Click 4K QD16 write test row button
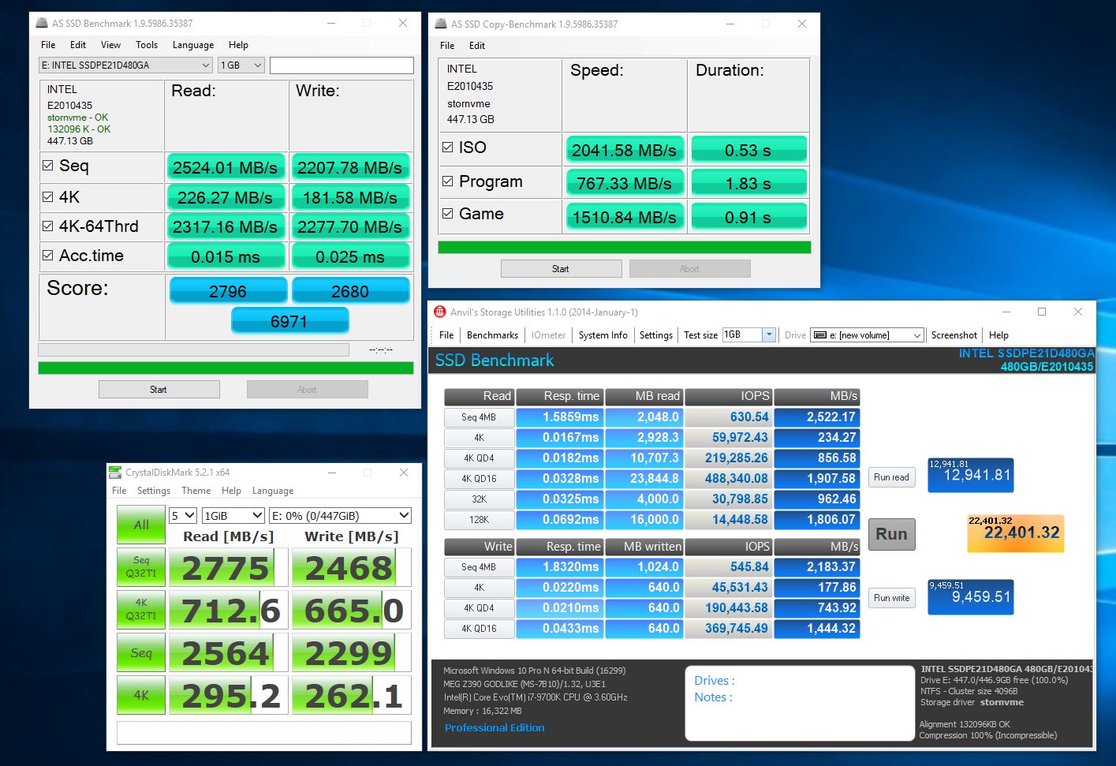Image resolution: width=1116 pixels, height=766 pixels. click(479, 629)
